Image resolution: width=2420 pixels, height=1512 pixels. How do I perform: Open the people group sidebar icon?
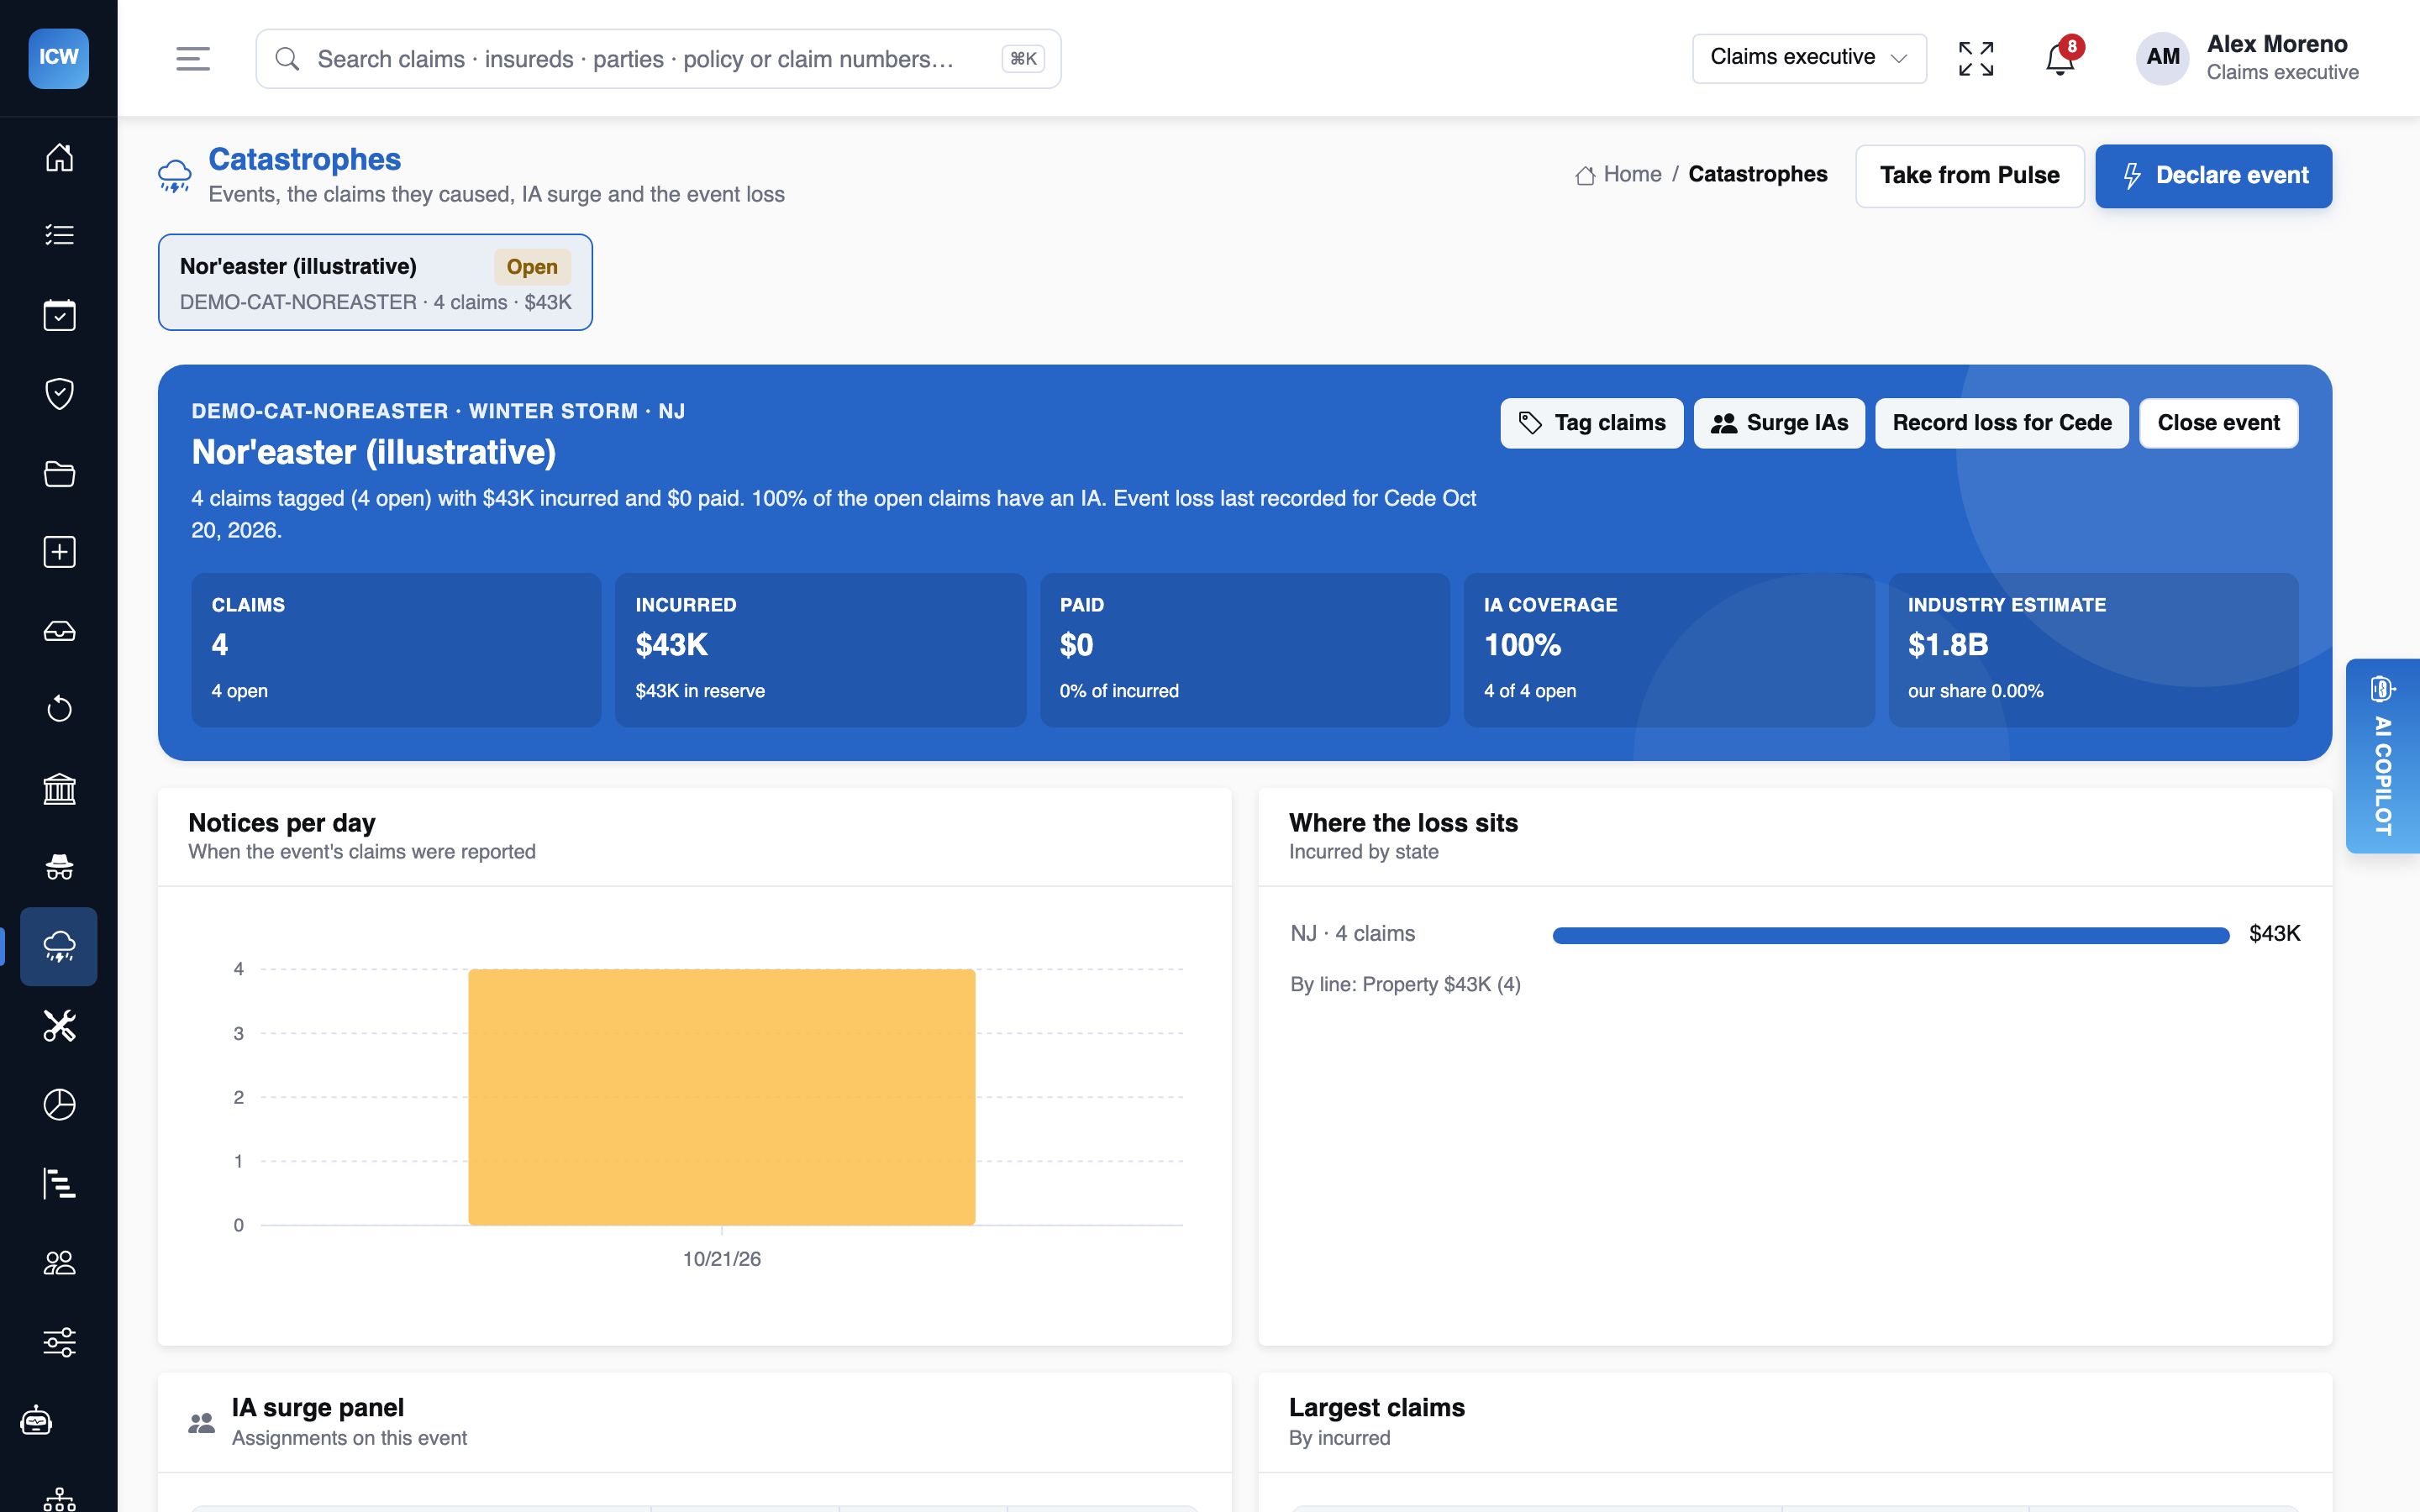pos(59,1263)
